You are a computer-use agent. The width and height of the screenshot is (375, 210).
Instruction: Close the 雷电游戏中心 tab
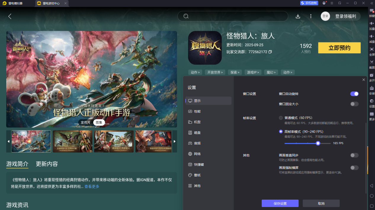[x=65, y=3]
